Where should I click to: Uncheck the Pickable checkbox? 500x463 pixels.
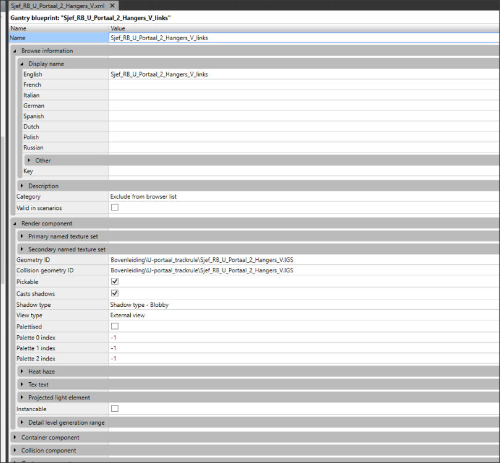pos(114,282)
